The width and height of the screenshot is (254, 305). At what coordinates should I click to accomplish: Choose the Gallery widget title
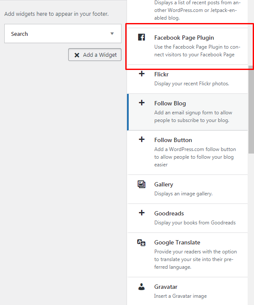point(164,184)
